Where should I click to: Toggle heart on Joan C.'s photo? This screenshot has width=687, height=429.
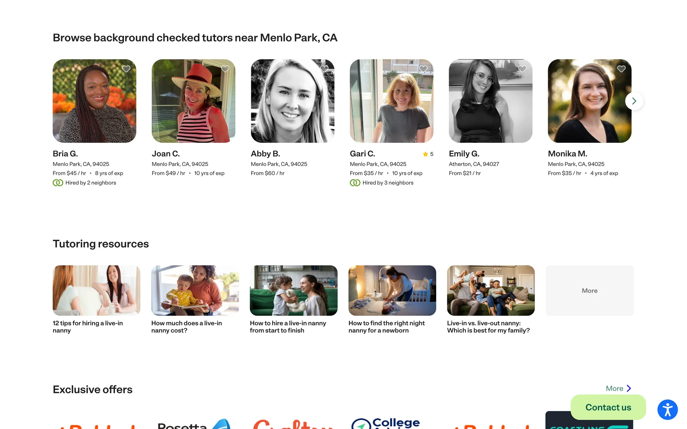click(225, 69)
